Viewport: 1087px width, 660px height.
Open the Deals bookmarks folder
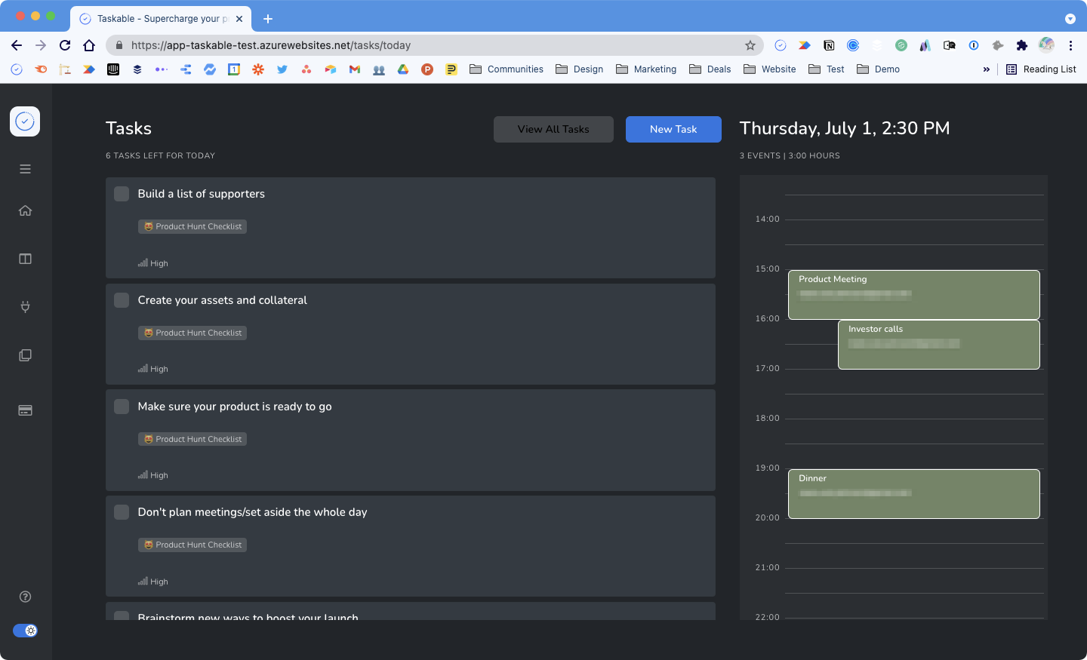(x=710, y=69)
